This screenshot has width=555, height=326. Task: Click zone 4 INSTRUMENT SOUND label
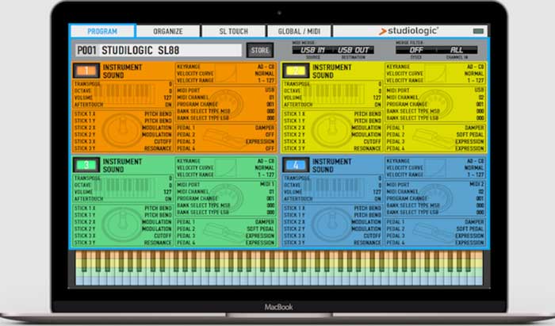click(x=331, y=165)
